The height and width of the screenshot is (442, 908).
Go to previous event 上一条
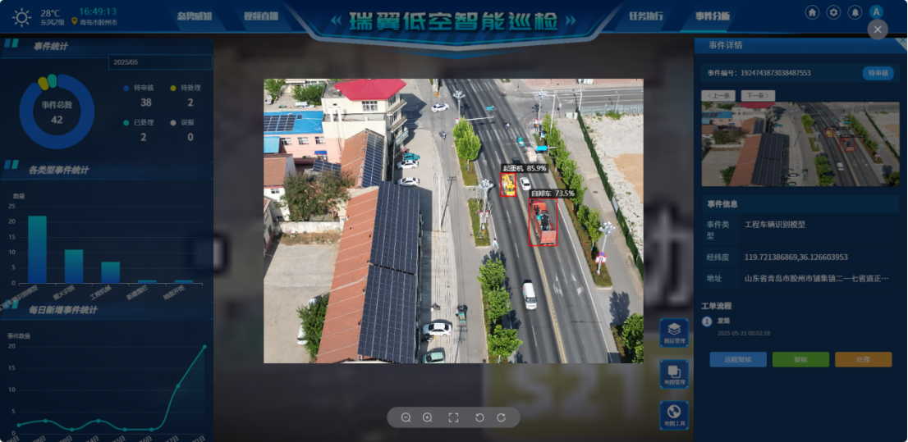point(718,95)
